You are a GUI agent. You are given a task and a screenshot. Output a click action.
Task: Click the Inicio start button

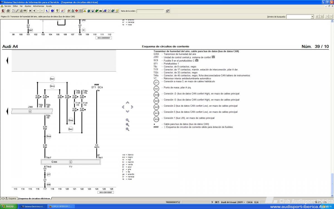(x=8, y=206)
